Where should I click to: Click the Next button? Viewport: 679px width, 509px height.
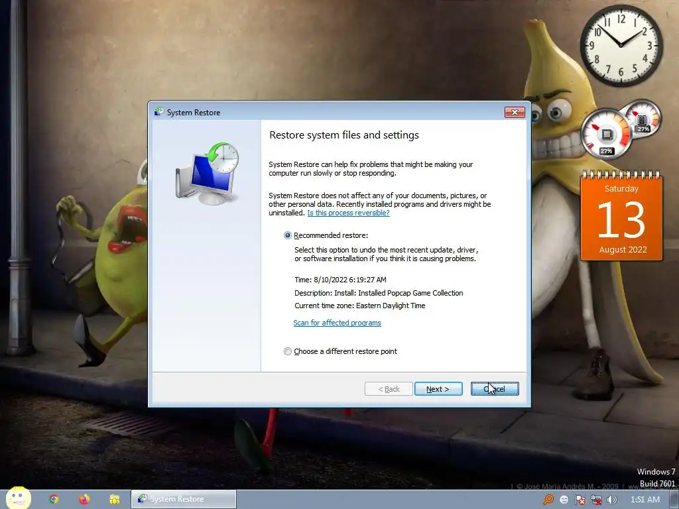point(438,388)
